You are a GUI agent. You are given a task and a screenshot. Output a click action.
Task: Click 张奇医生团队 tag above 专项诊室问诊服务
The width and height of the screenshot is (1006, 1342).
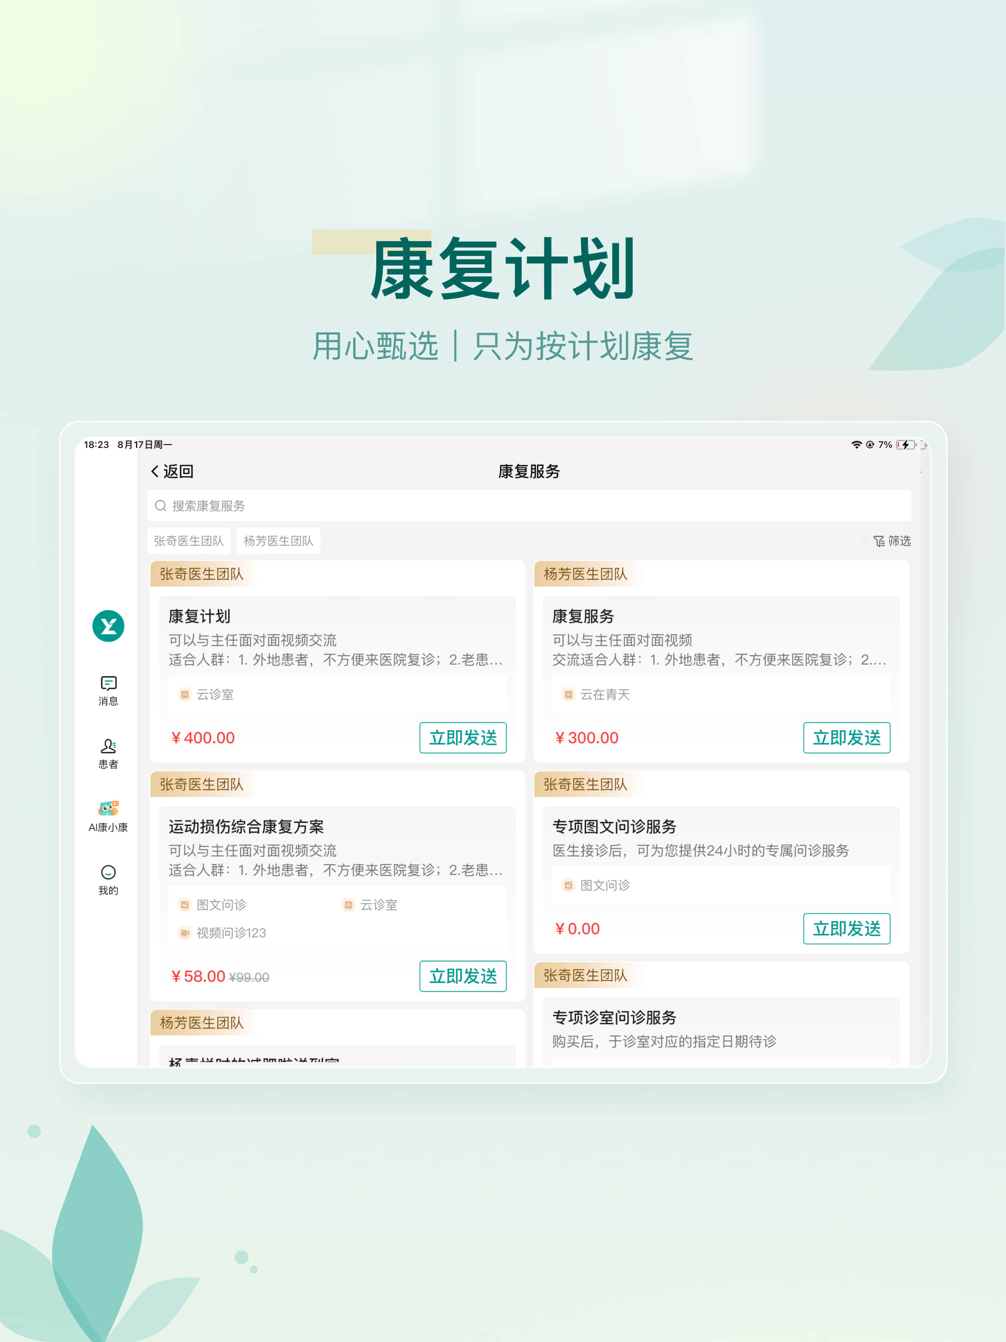click(585, 976)
